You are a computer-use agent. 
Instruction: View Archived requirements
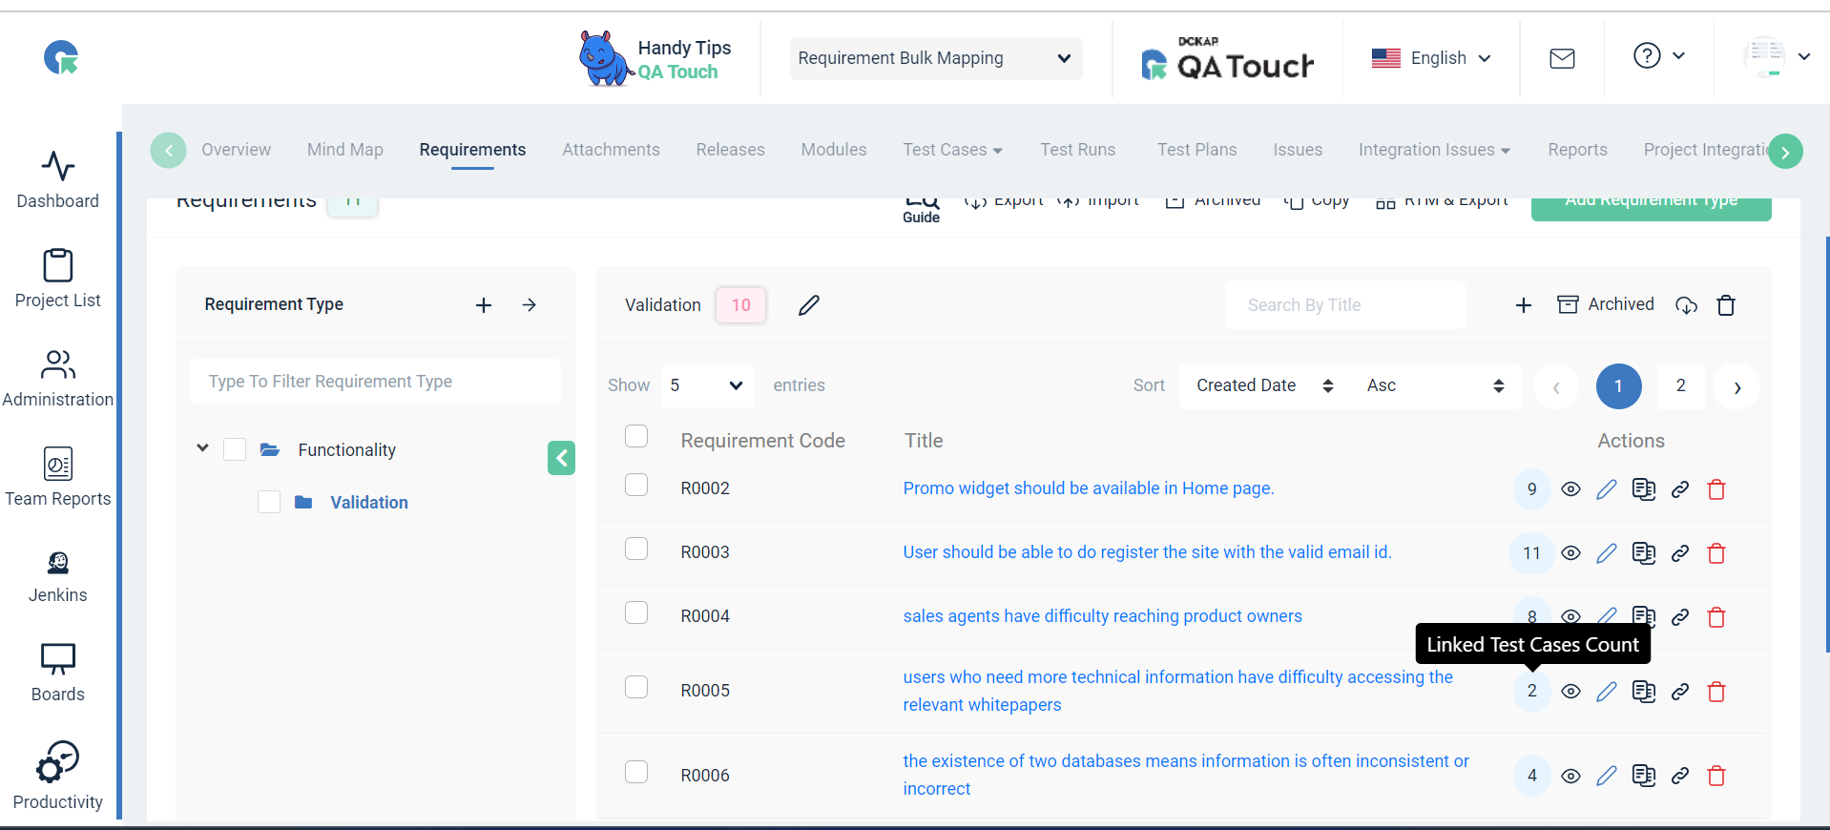[1606, 304]
